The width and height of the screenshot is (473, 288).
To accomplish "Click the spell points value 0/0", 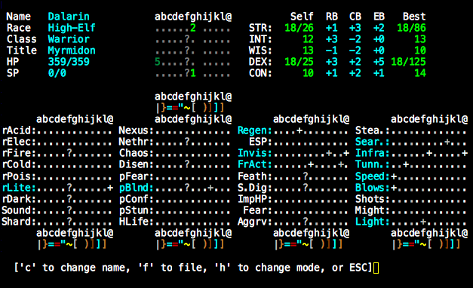I will 57,73.
